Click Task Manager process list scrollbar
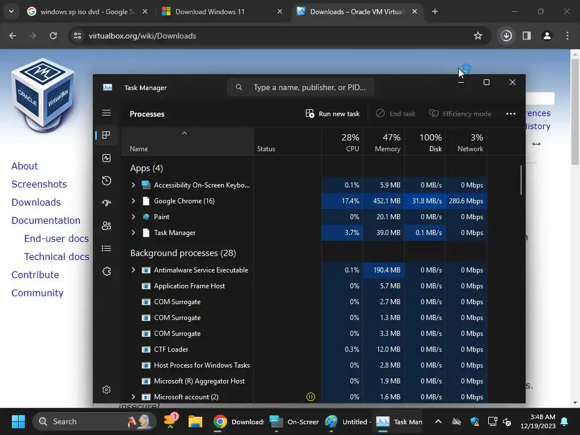Viewport: 580px width, 435px height. (x=521, y=180)
